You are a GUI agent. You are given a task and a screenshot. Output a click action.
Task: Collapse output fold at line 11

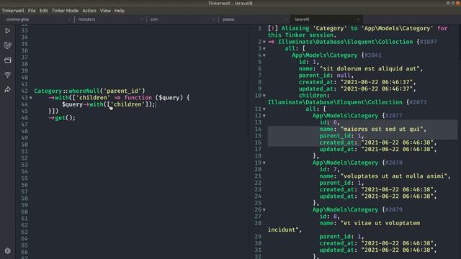pyautogui.click(x=264, y=109)
